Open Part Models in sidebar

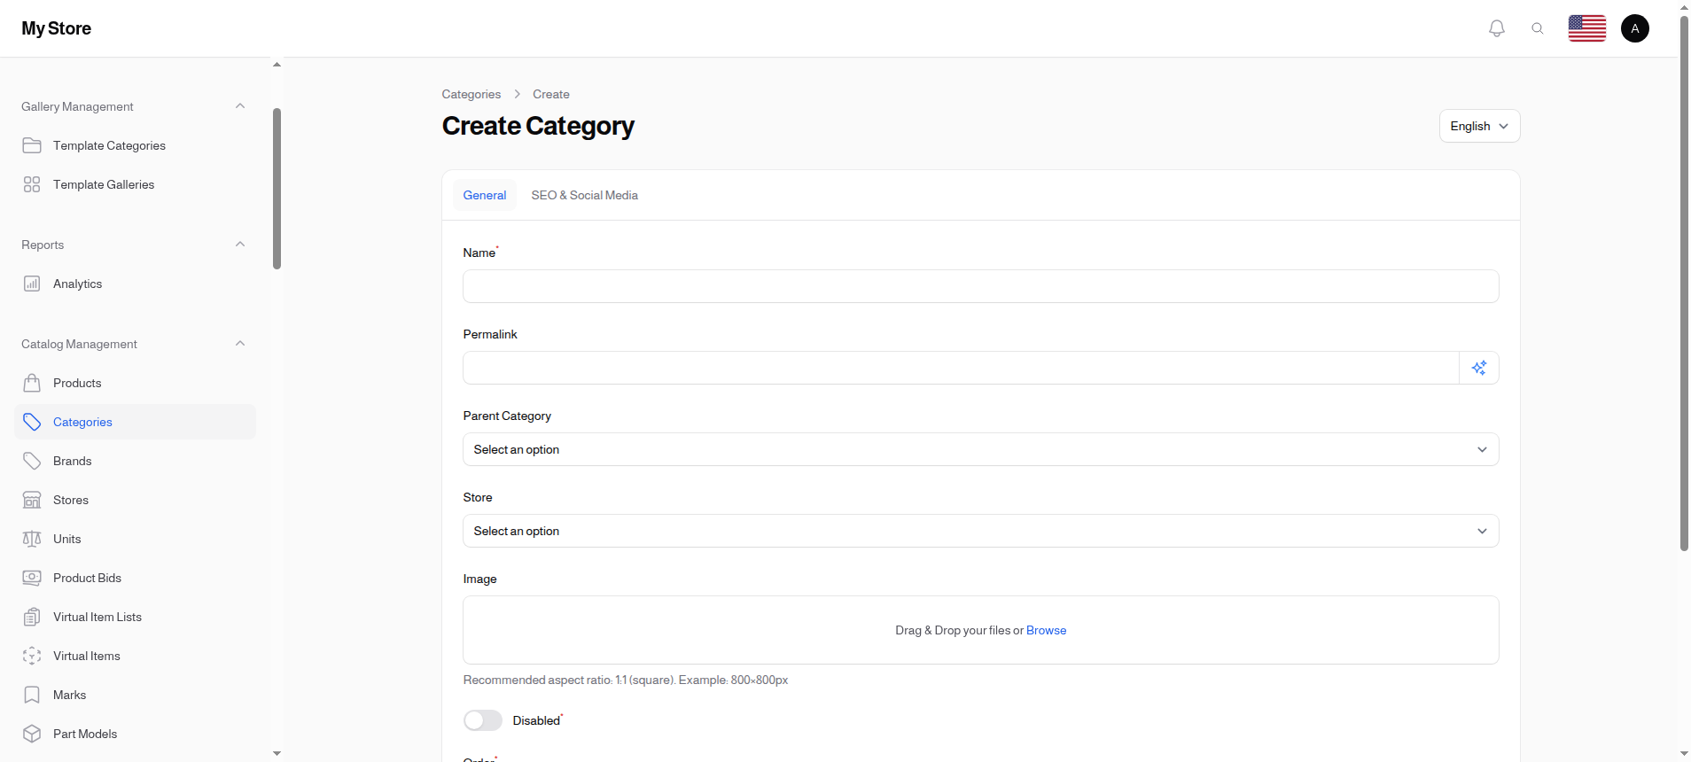135,734
